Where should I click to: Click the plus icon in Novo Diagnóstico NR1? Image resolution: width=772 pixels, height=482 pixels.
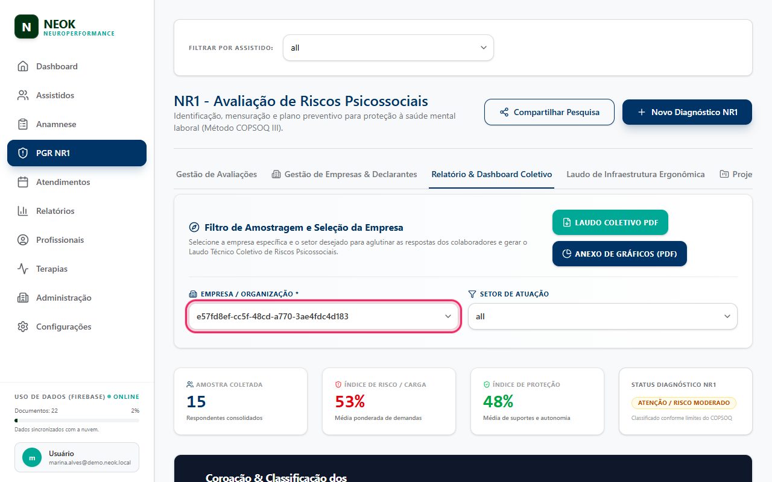642,112
